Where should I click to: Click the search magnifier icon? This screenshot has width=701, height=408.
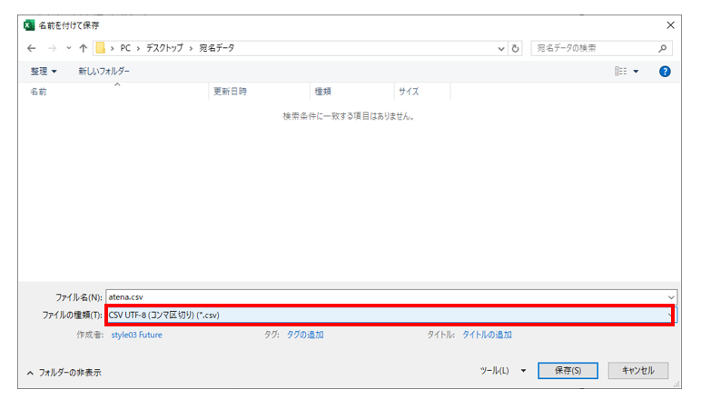tap(663, 48)
